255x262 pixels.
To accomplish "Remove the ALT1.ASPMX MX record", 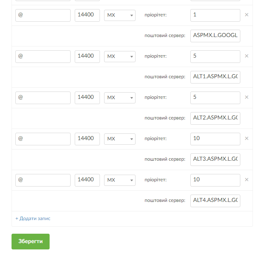I will pos(246,56).
